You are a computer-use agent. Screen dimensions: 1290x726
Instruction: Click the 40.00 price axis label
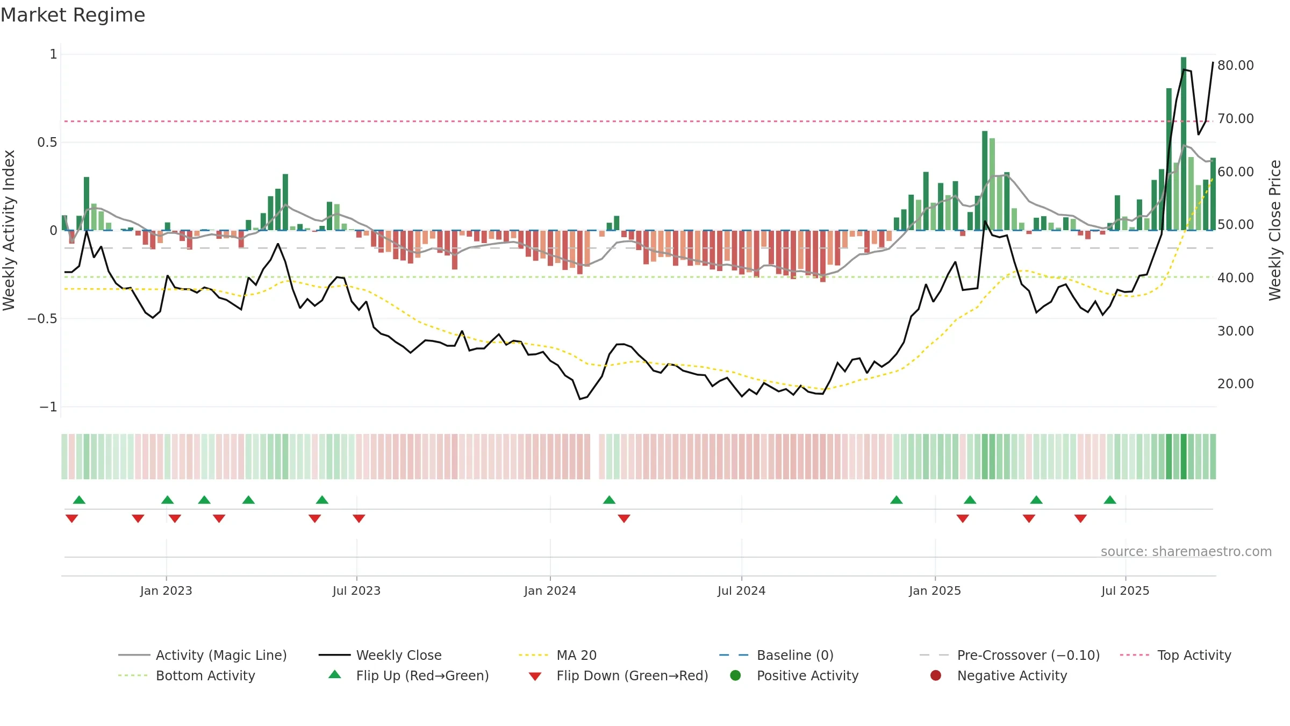1236,278
